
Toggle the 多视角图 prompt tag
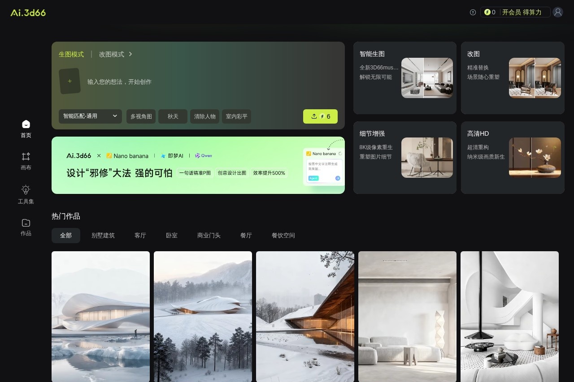(141, 116)
